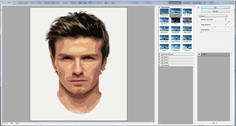The width and height of the screenshot is (236, 126).
Task: Click the OK button
Action: (215, 8)
